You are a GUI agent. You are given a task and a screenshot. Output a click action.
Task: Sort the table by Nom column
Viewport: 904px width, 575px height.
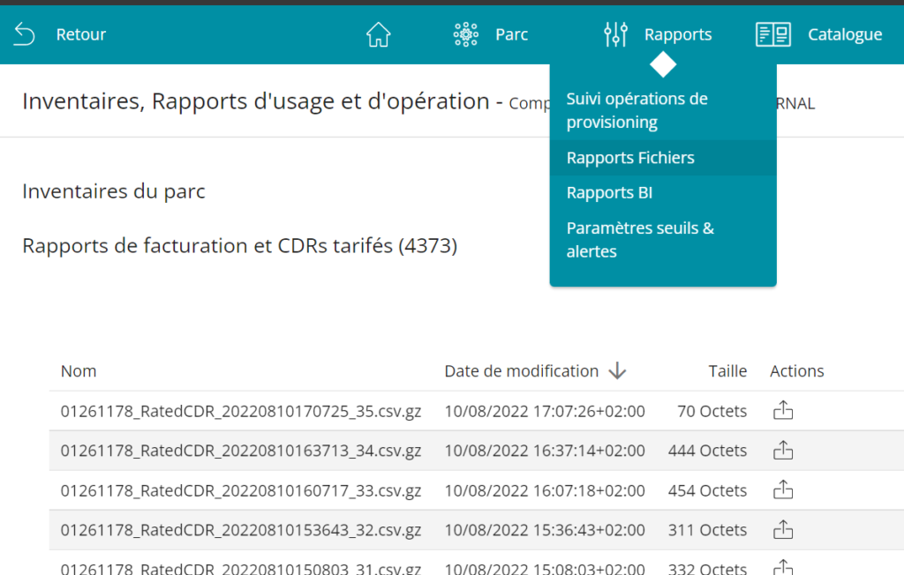point(79,371)
